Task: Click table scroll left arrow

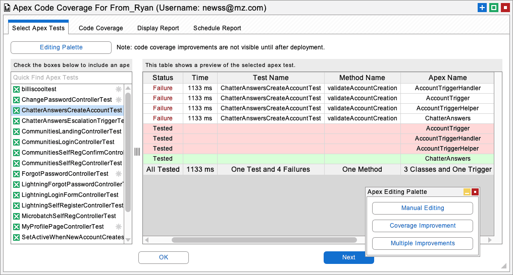Action: (146, 240)
